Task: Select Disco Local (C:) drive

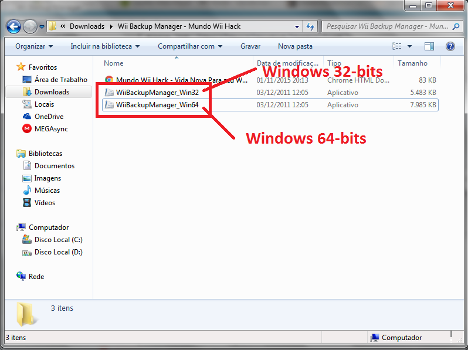Action: coord(58,240)
